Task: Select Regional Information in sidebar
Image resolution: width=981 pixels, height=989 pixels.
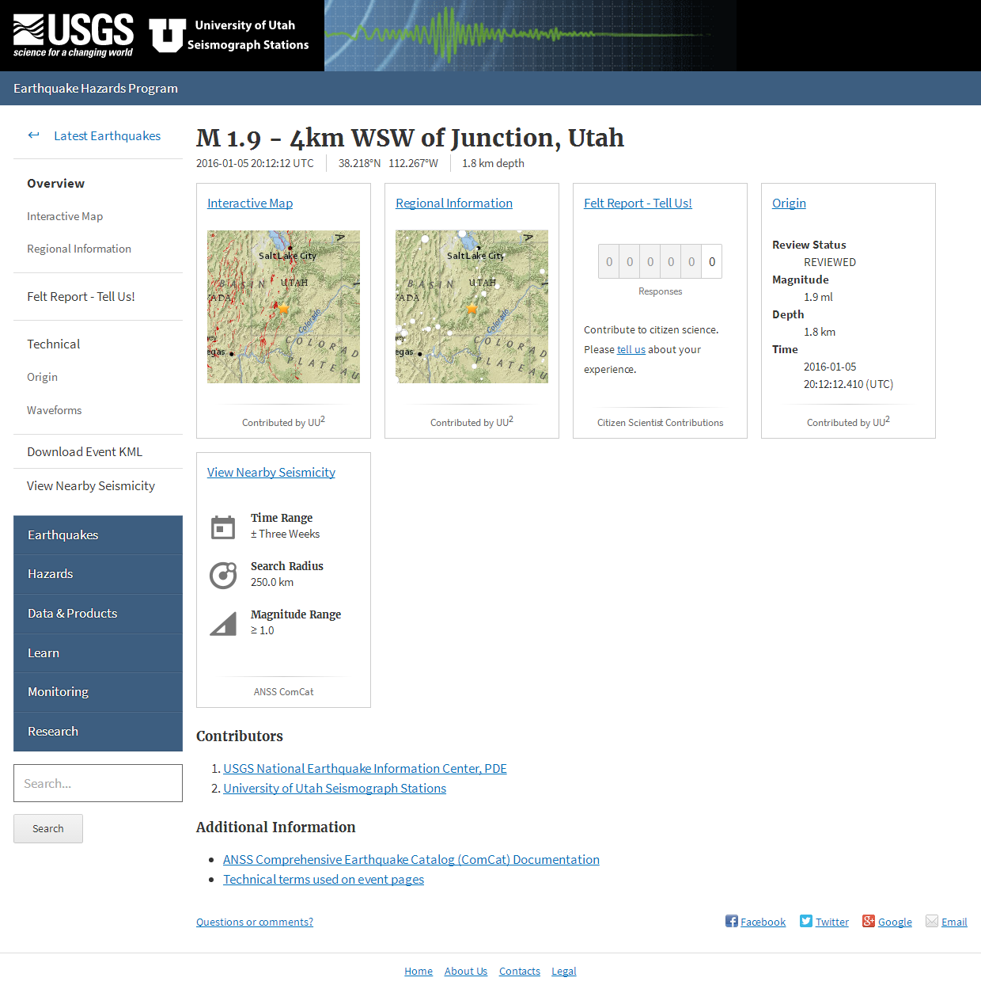Action: click(x=79, y=249)
